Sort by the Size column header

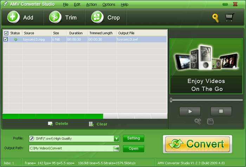(x=59, y=33)
